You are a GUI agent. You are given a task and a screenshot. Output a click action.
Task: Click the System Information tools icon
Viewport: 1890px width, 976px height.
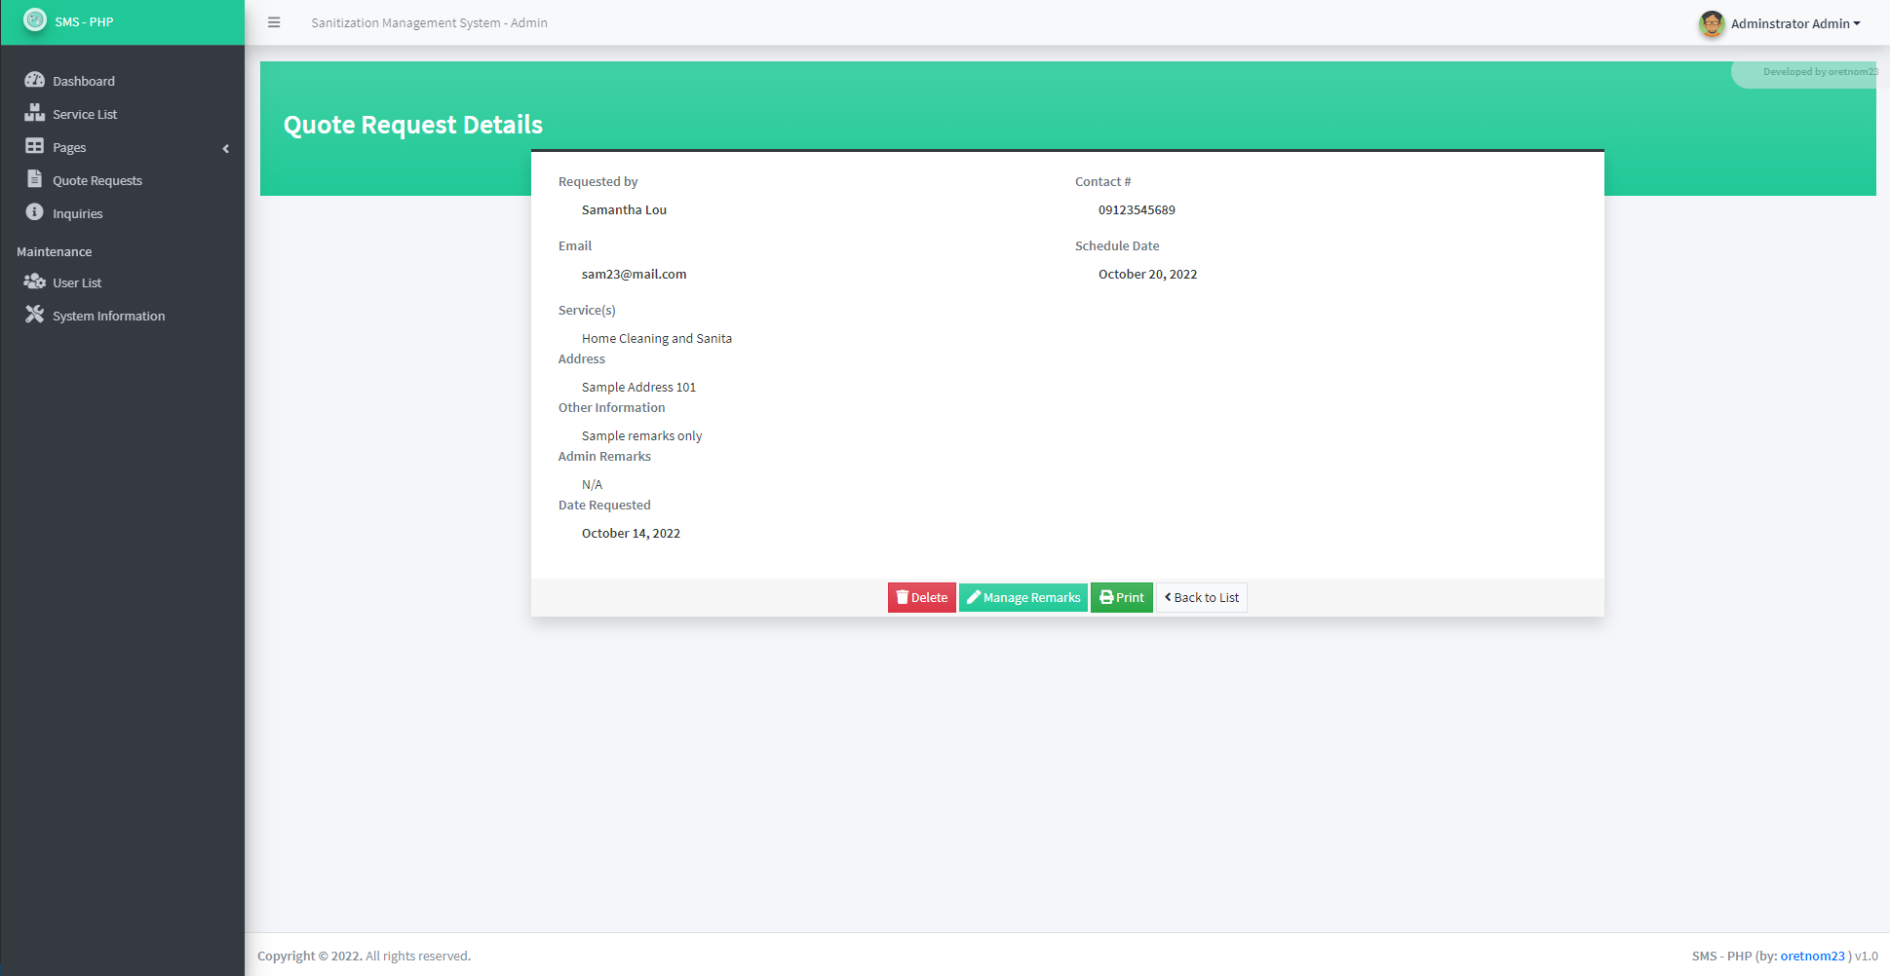pyautogui.click(x=35, y=315)
